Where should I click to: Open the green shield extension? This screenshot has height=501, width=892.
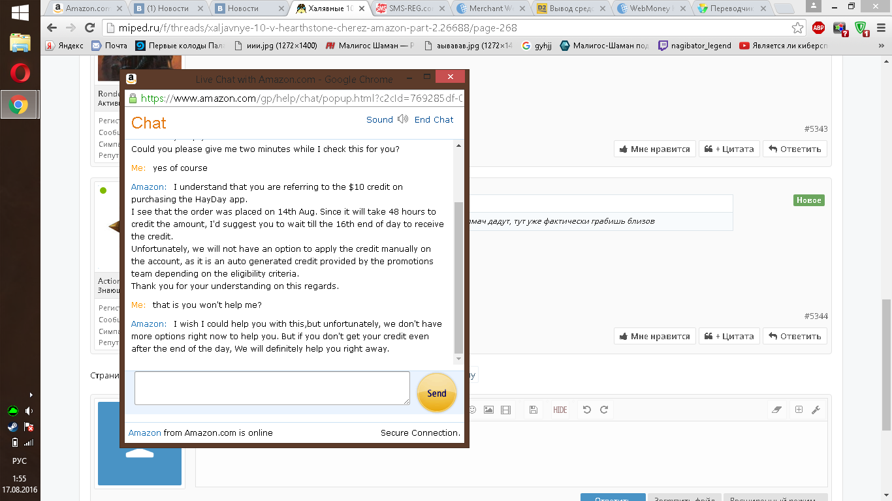(861, 28)
